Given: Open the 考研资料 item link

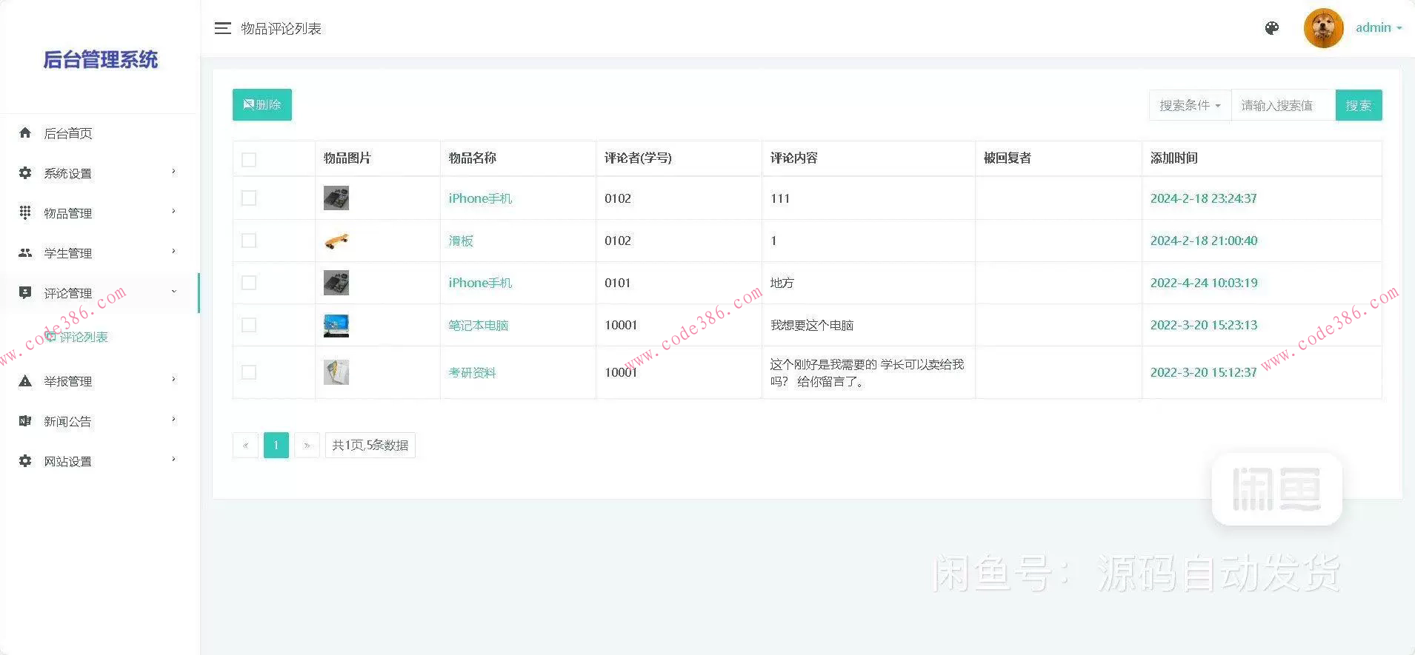Looking at the screenshot, I should tap(472, 372).
